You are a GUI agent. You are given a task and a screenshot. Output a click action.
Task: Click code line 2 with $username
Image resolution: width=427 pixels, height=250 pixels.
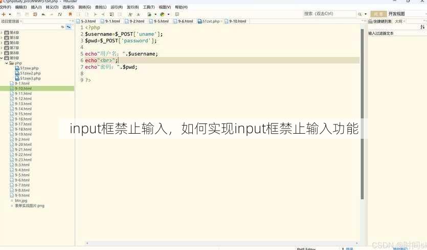124,34
